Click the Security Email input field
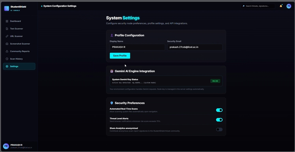 (x=195, y=47)
